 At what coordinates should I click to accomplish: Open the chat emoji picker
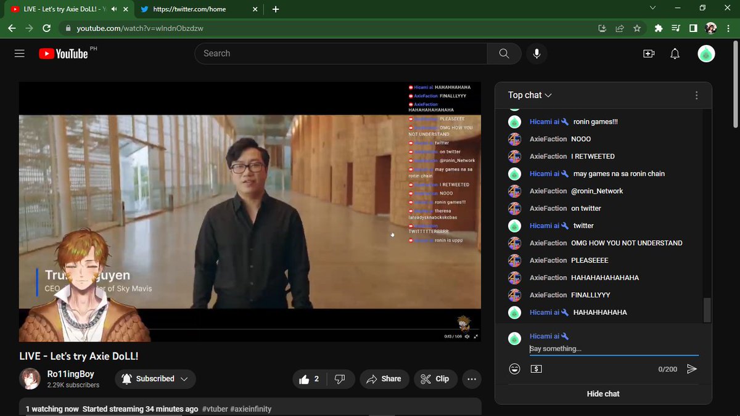tap(515, 369)
